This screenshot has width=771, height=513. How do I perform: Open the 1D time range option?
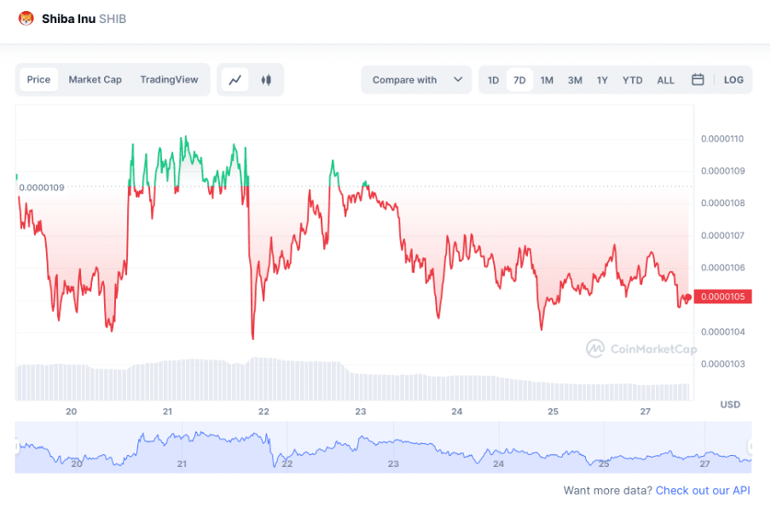[493, 79]
